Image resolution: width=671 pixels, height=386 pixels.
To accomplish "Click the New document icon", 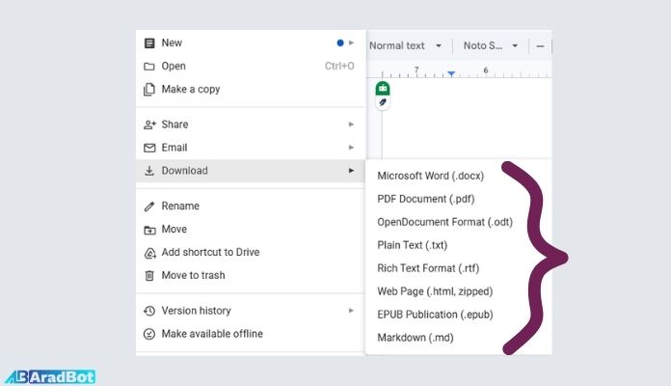I will [149, 43].
